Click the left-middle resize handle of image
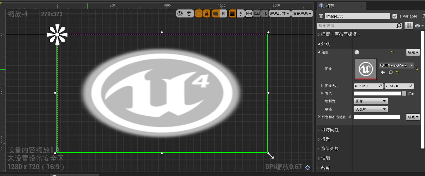Image resolution: width=425 pixels, height=176 pixels. 55,93
